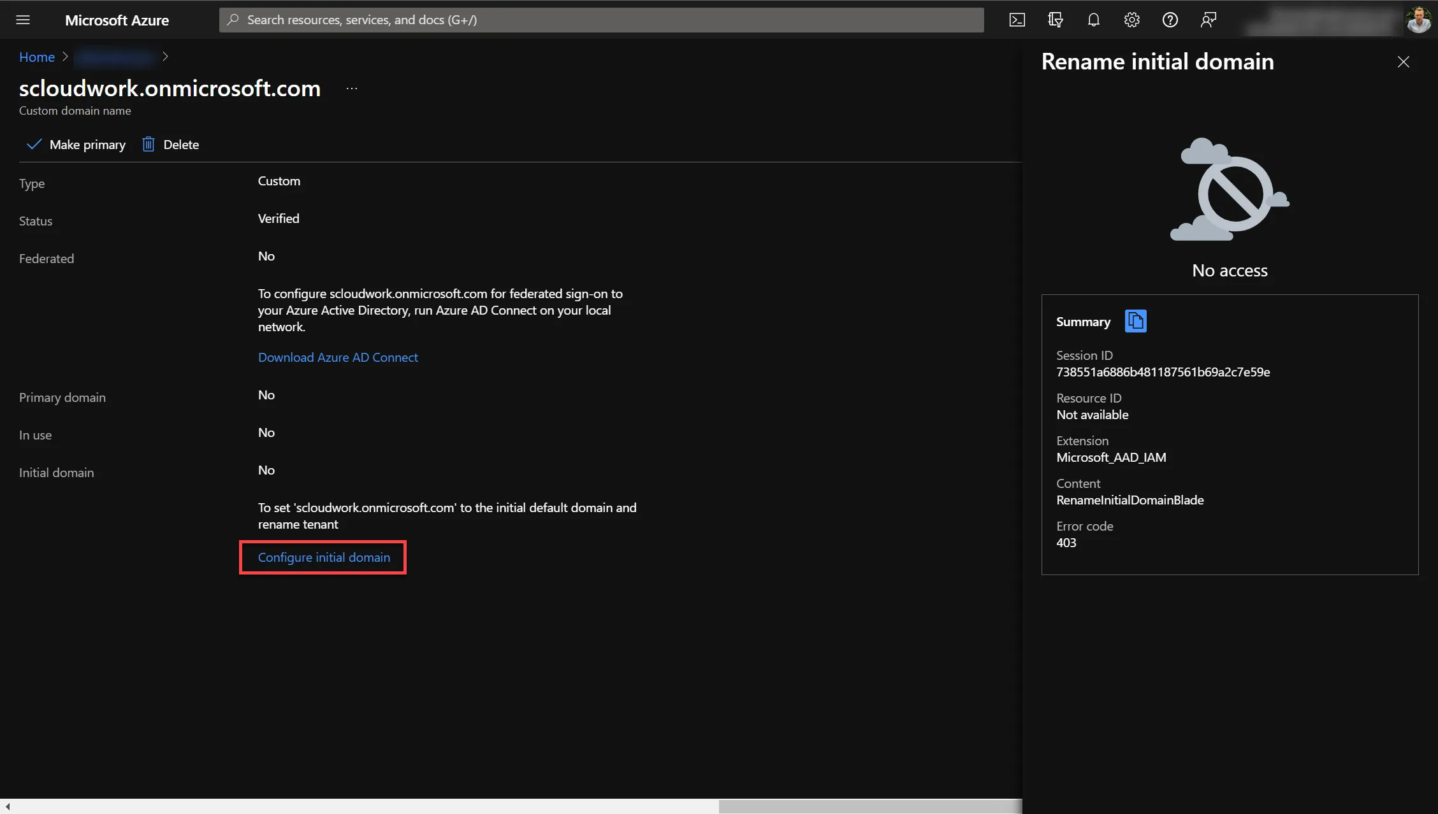Viewport: 1438px width, 814px height.
Task: Select the Session ID value 738551a6886b481187561b69a2c7e59e
Action: [x=1163, y=372]
